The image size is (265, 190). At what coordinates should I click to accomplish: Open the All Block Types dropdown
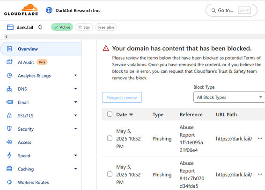(229, 97)
